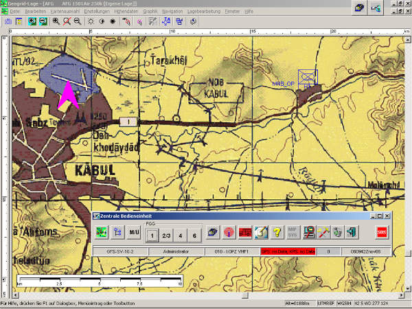Switch to FGG channel 4
This screenshot has height=309, width=412.
(x=181, y=235)
